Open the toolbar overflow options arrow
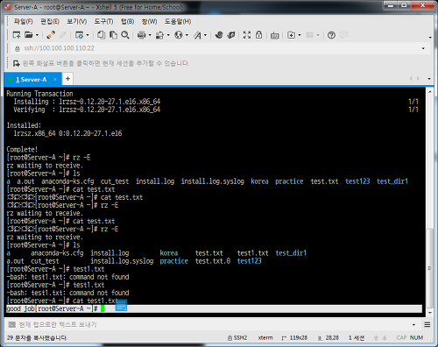438x347 pixels. coord(430,38)
